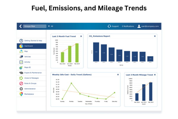Open Activity using its chart icon
Screen dimensions: 178x119
[x=21, y=62]
